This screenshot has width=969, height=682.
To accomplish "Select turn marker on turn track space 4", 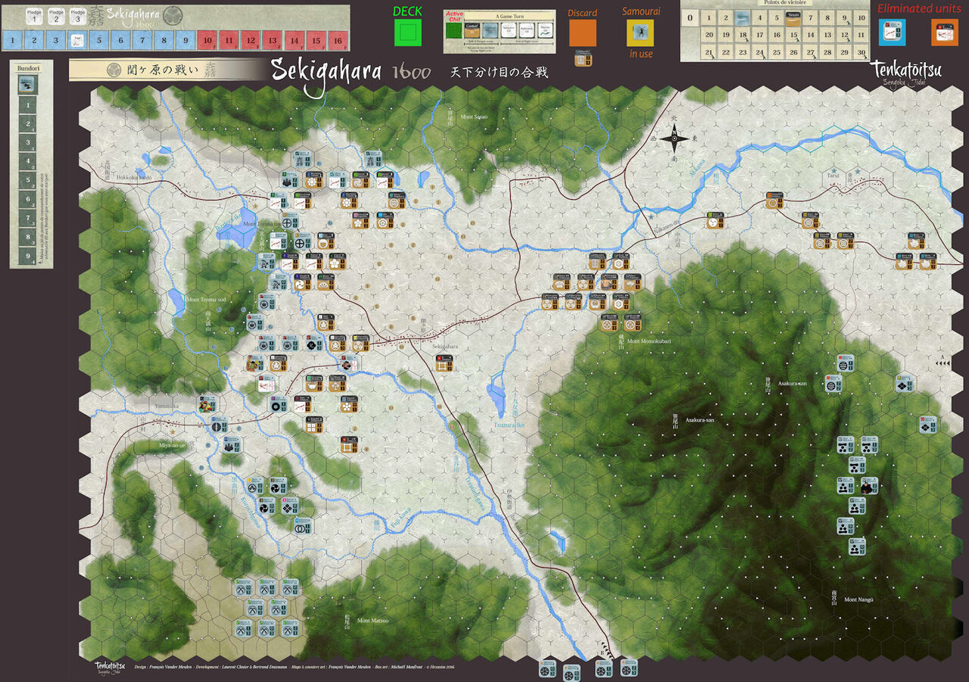I will [x=76, y=41].
